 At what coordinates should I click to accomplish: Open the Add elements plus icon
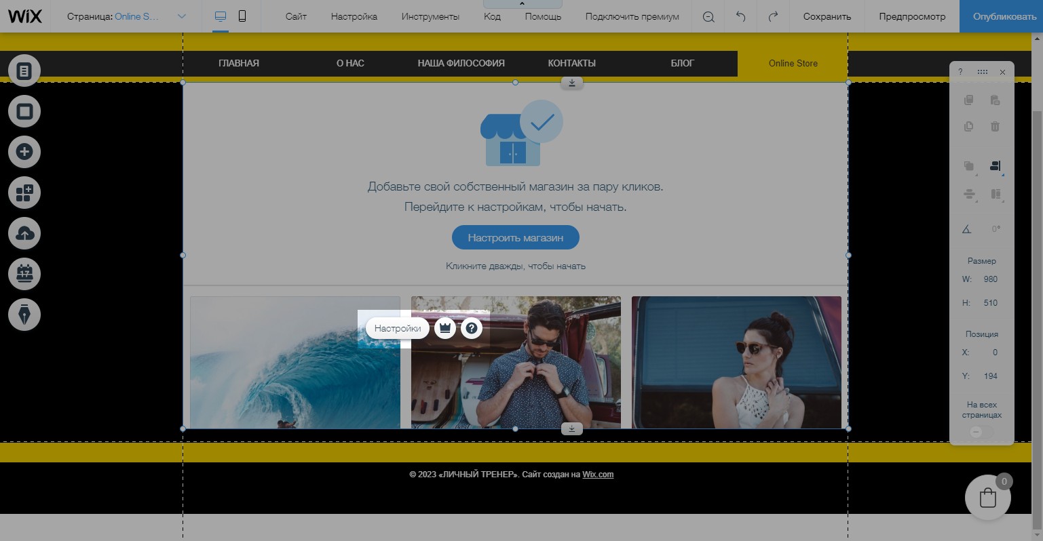pyautogui.click(x=24, y=152)
